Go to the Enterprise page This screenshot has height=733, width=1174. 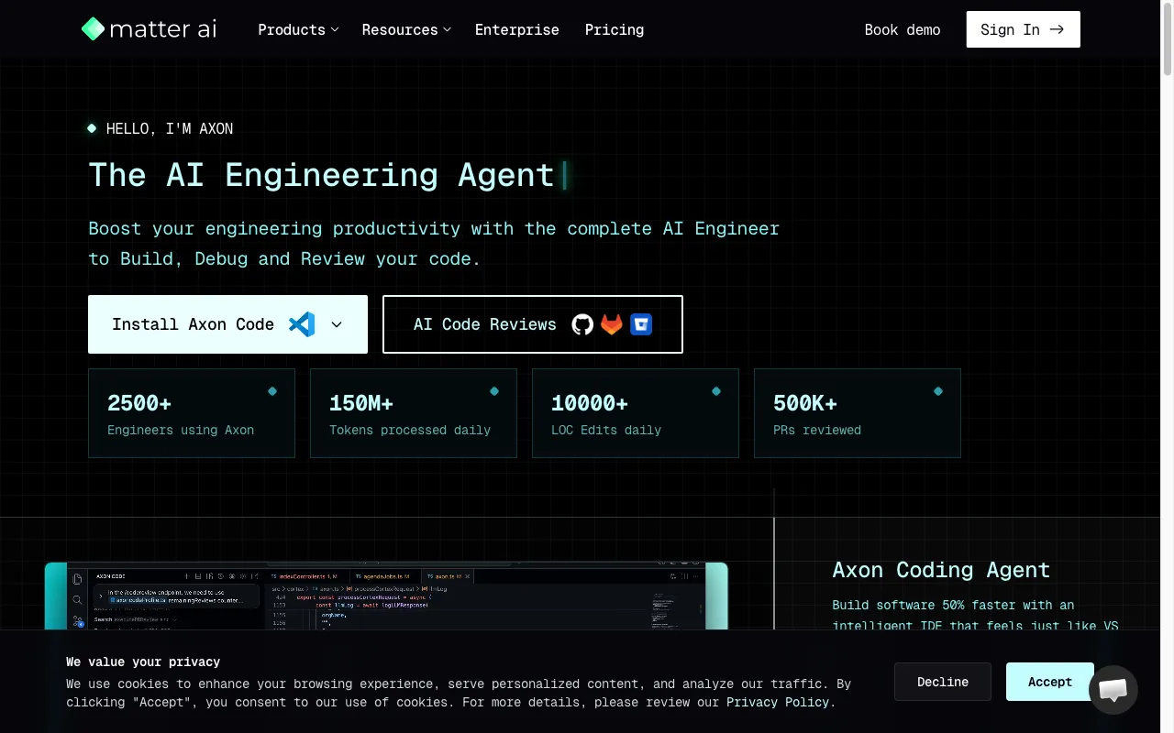(516, 29)
